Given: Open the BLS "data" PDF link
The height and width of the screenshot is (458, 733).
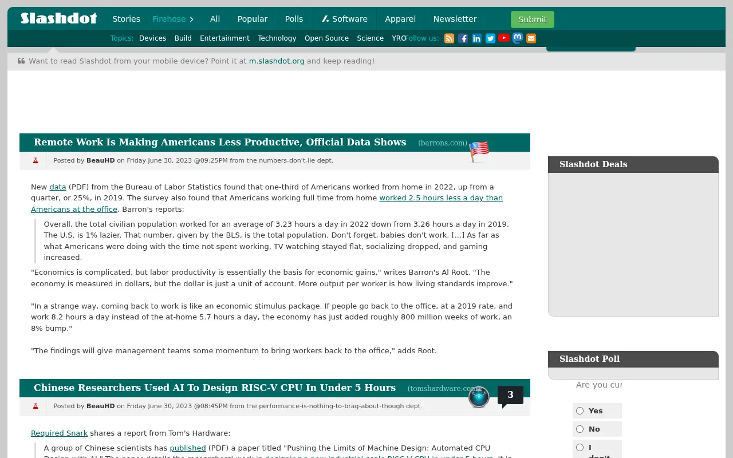Looking at the screenshot, I should (x=58, y=187).
